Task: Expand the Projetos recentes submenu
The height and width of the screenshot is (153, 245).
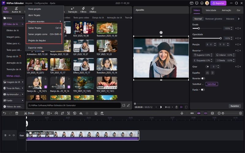Action: pos(44,21)
